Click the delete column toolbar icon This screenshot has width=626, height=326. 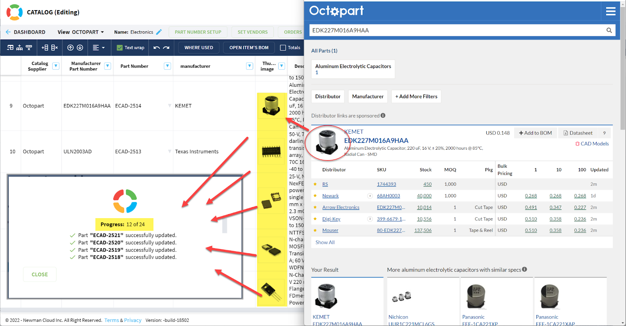click(54, 48)
